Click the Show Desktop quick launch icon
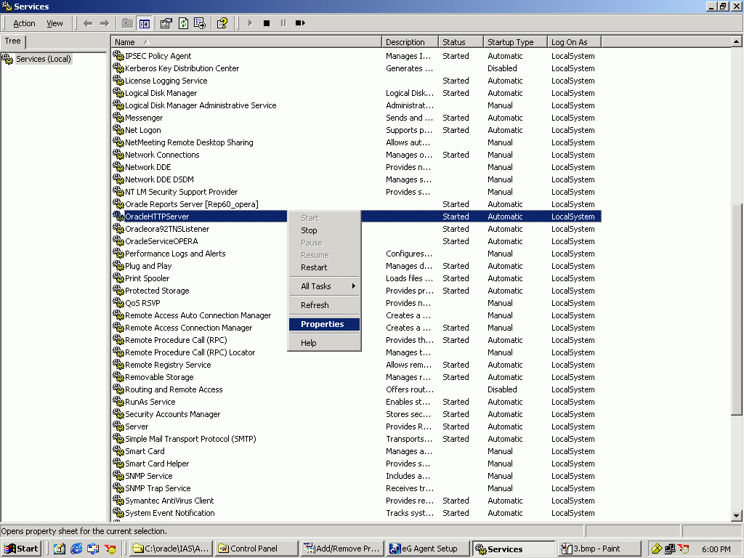This screenshot has width=744, height=558. tap(60, 549)
